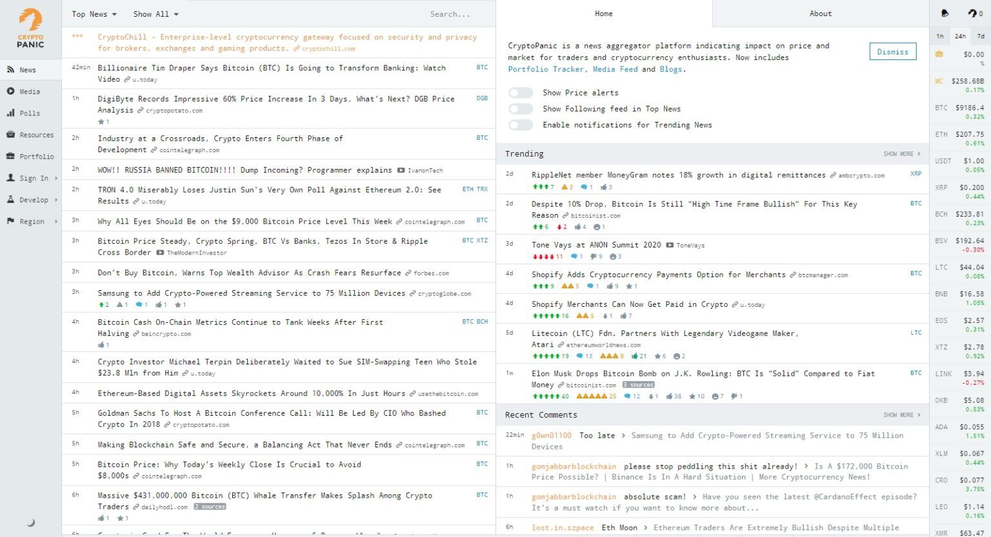Screen dimensions: 991x537
Task: Click the notifications bell icon
Action: pos(945,14)
